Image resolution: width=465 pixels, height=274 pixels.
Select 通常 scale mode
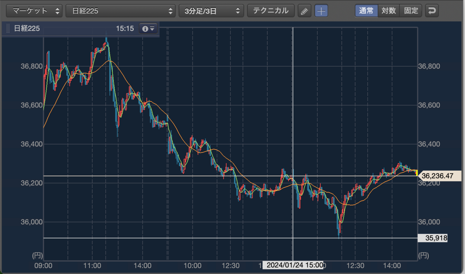click(367, 10)
